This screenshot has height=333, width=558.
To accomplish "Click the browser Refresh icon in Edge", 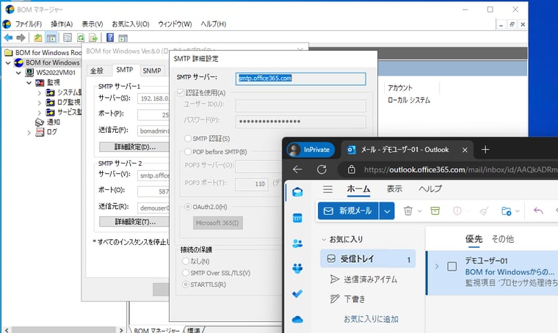I will pyautogui.click(x=322, y=169).
